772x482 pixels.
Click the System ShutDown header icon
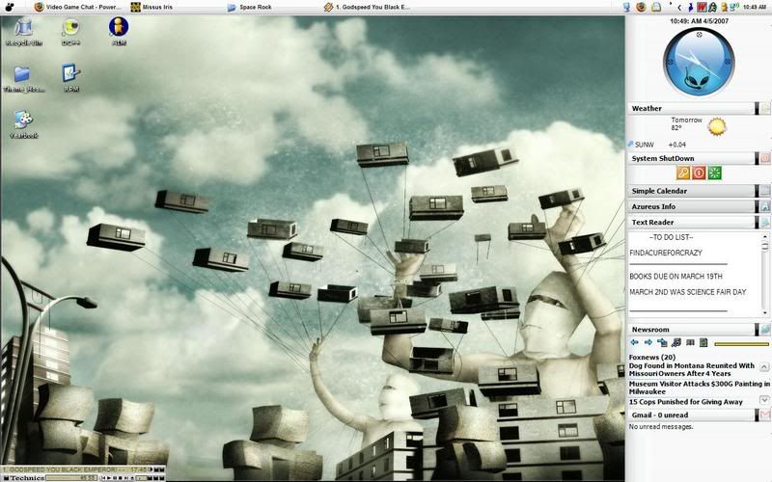point(765,158)
